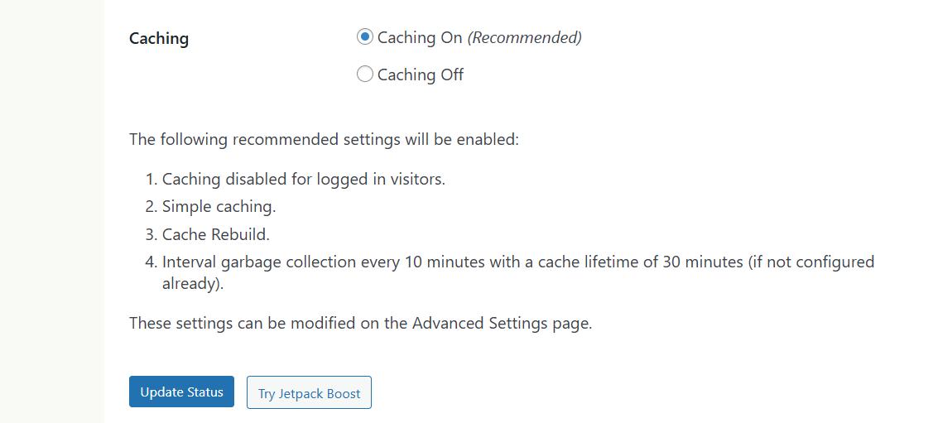Click the 'already).' continuation line of item four
The image size is (933, 423).
[193, 283]
